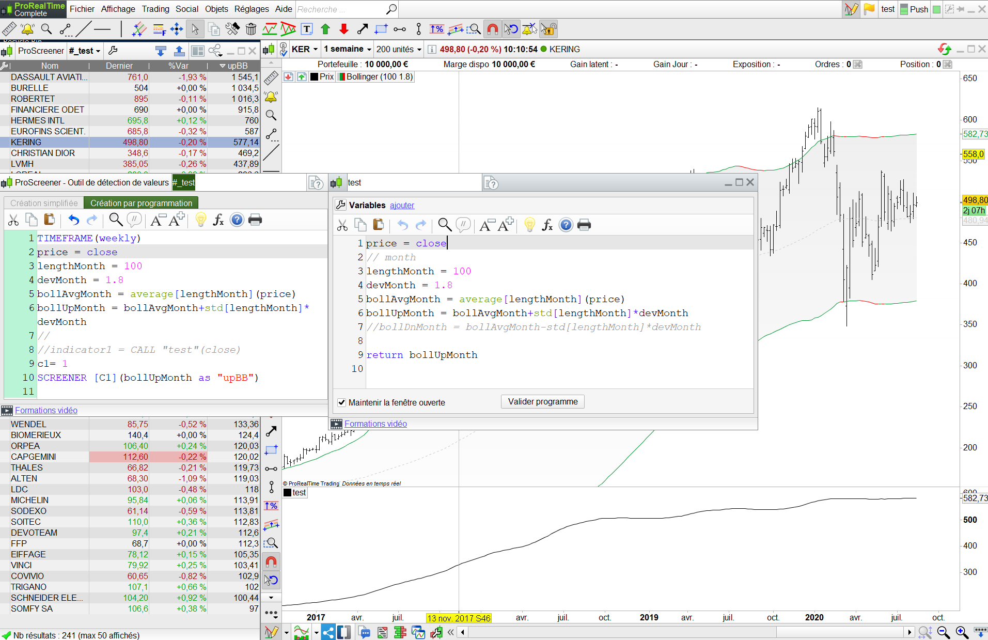The height and width of the screenshot is (640, 988).
Task: Select the red down arrow drawing tool
Action: tap(344, 29)
